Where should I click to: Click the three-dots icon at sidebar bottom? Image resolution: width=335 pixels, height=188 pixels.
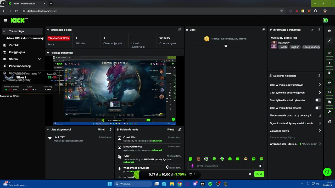click(x=329, y=122)
